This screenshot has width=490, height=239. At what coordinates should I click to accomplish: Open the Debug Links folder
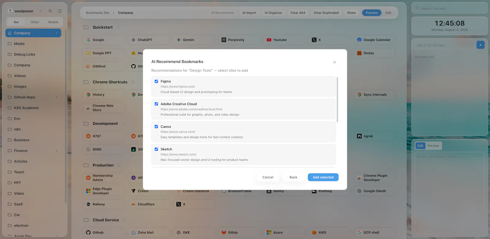pyautogui.click(x=33, y=54)
